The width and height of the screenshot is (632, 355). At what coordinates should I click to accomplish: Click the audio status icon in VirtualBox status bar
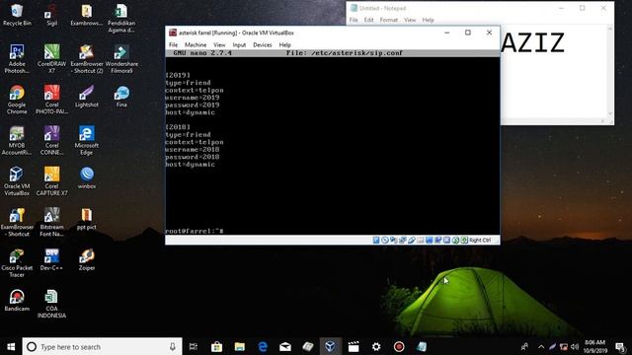394,240
